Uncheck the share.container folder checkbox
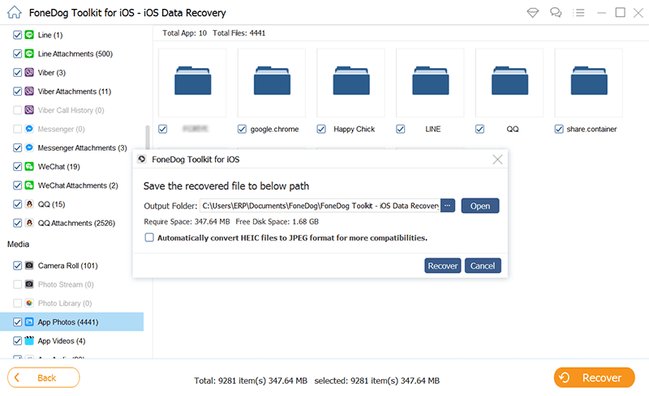The width and height of the screenshot is (649, 396). (x=559, y=129)
